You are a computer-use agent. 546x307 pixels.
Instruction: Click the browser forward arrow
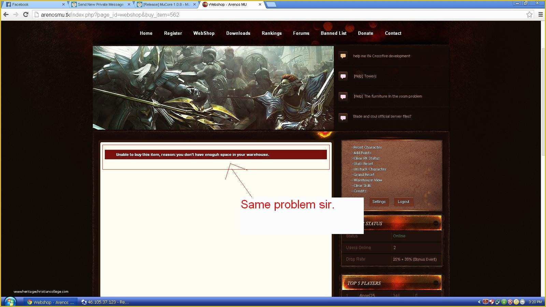tap(16, 14)
